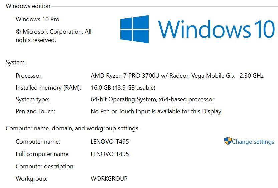Click the Windows edition section heading
Screen dimensions: 278x188
[28, 6]
